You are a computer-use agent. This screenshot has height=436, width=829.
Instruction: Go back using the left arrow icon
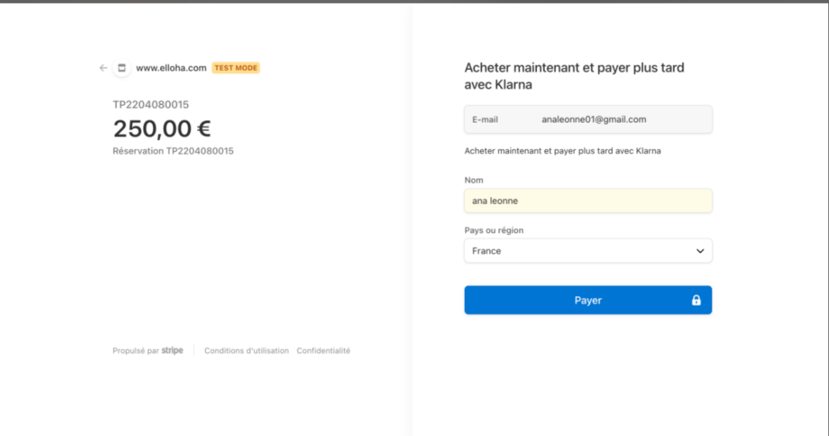(x=103, y=68)
